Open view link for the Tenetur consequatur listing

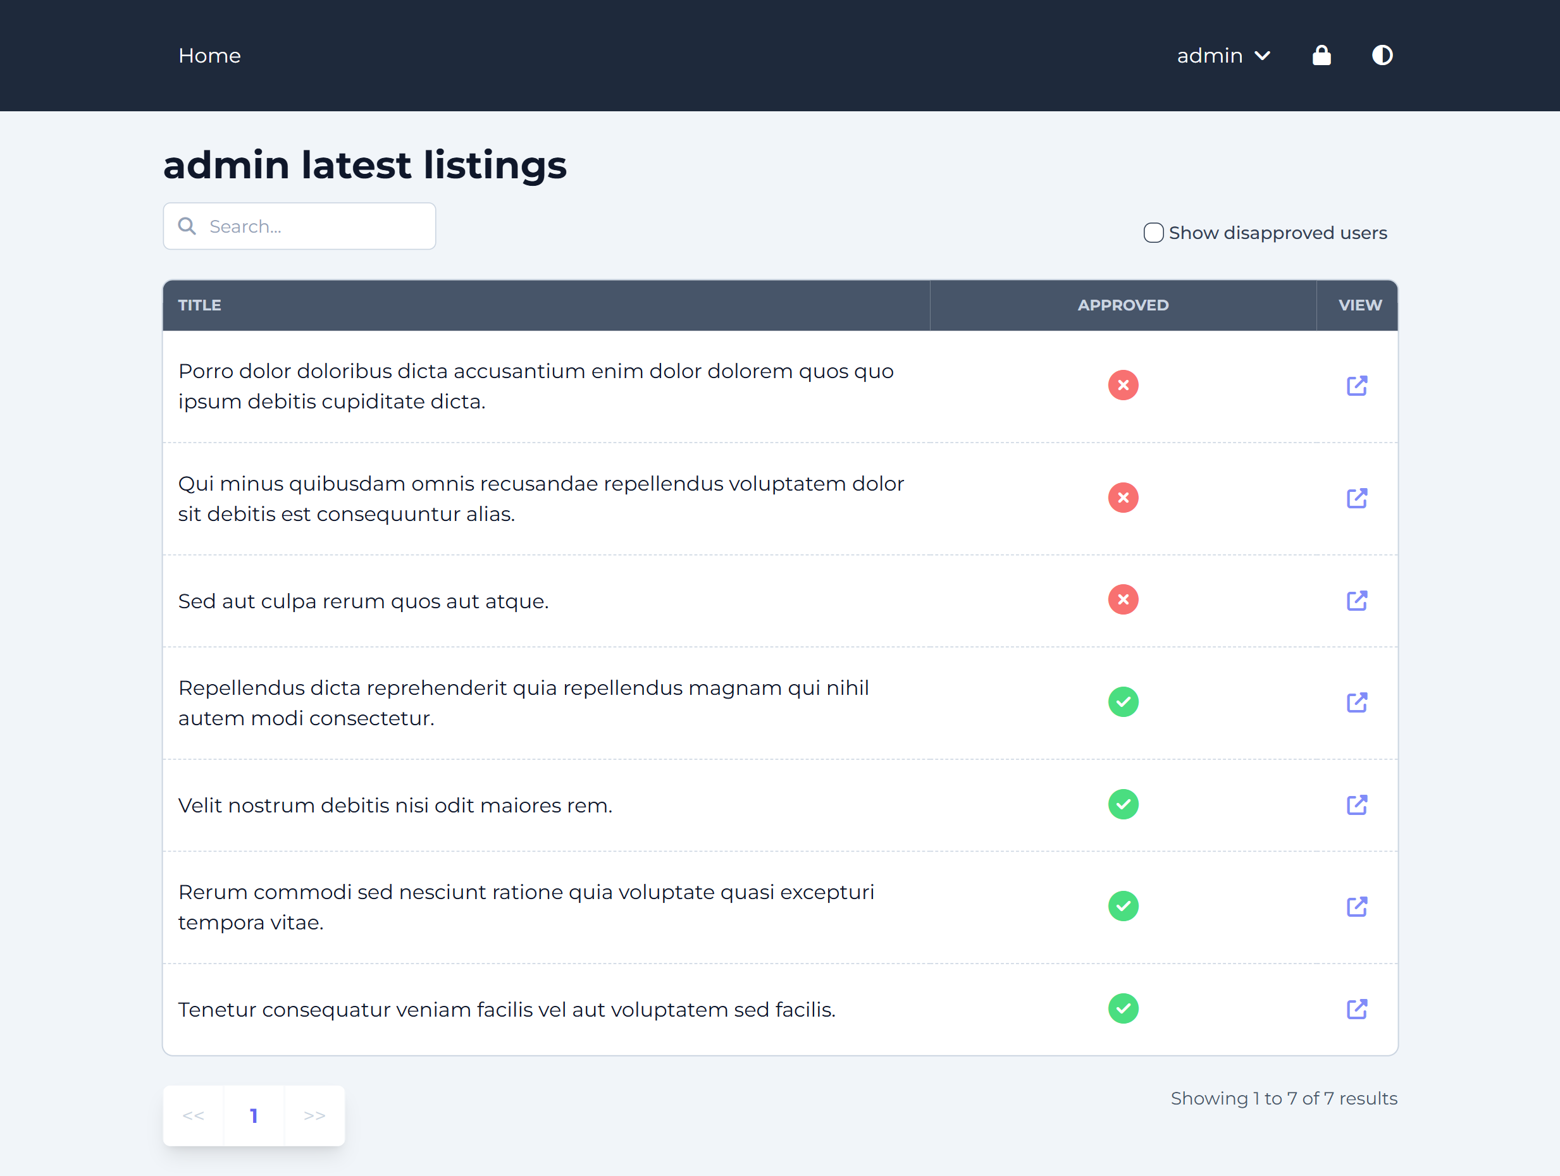[x=1356, y=1009]
